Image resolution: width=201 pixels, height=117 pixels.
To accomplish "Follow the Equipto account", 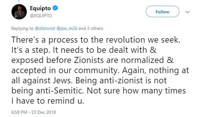I will [x=162, y=11].
